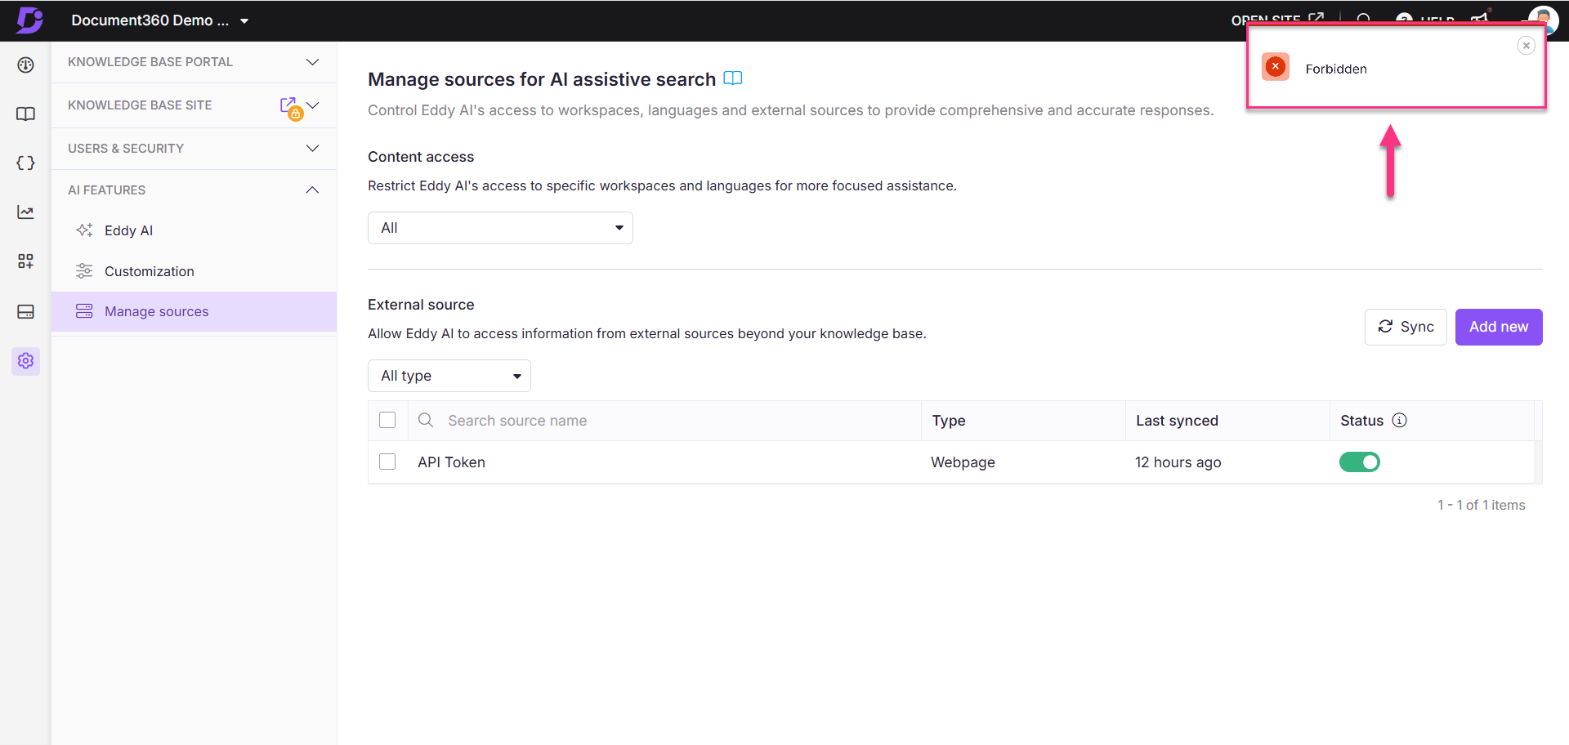Click the locked external link icon on Knowledge Base Site
Screen dimensions: 1569x745
pyautogui.click(x=290, y=107)
